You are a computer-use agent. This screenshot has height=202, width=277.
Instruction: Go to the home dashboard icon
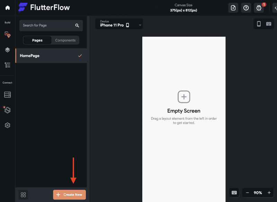7,8
